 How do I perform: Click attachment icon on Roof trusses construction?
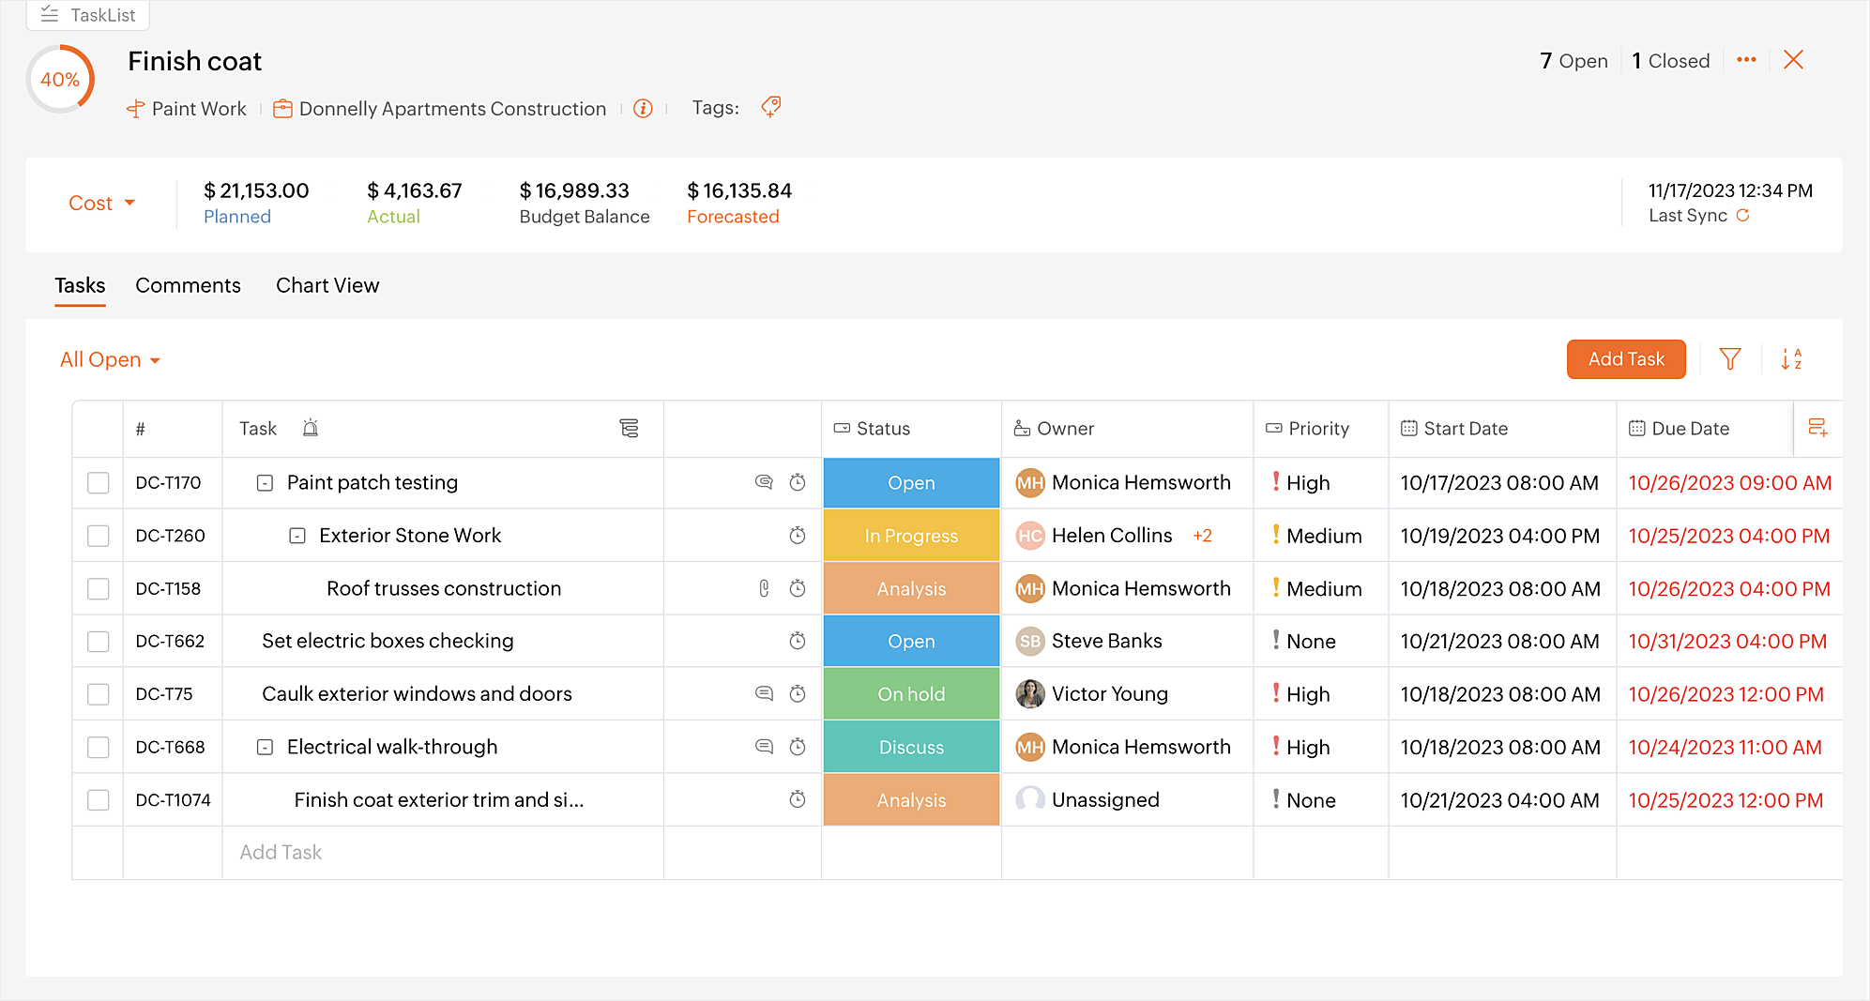764,588
